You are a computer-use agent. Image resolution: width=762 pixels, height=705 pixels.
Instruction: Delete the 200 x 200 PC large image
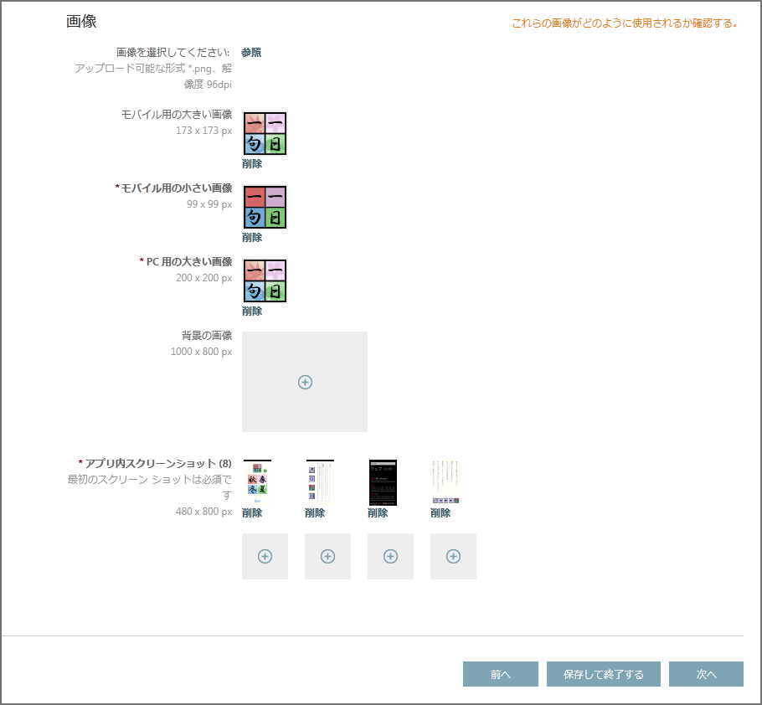252,311
